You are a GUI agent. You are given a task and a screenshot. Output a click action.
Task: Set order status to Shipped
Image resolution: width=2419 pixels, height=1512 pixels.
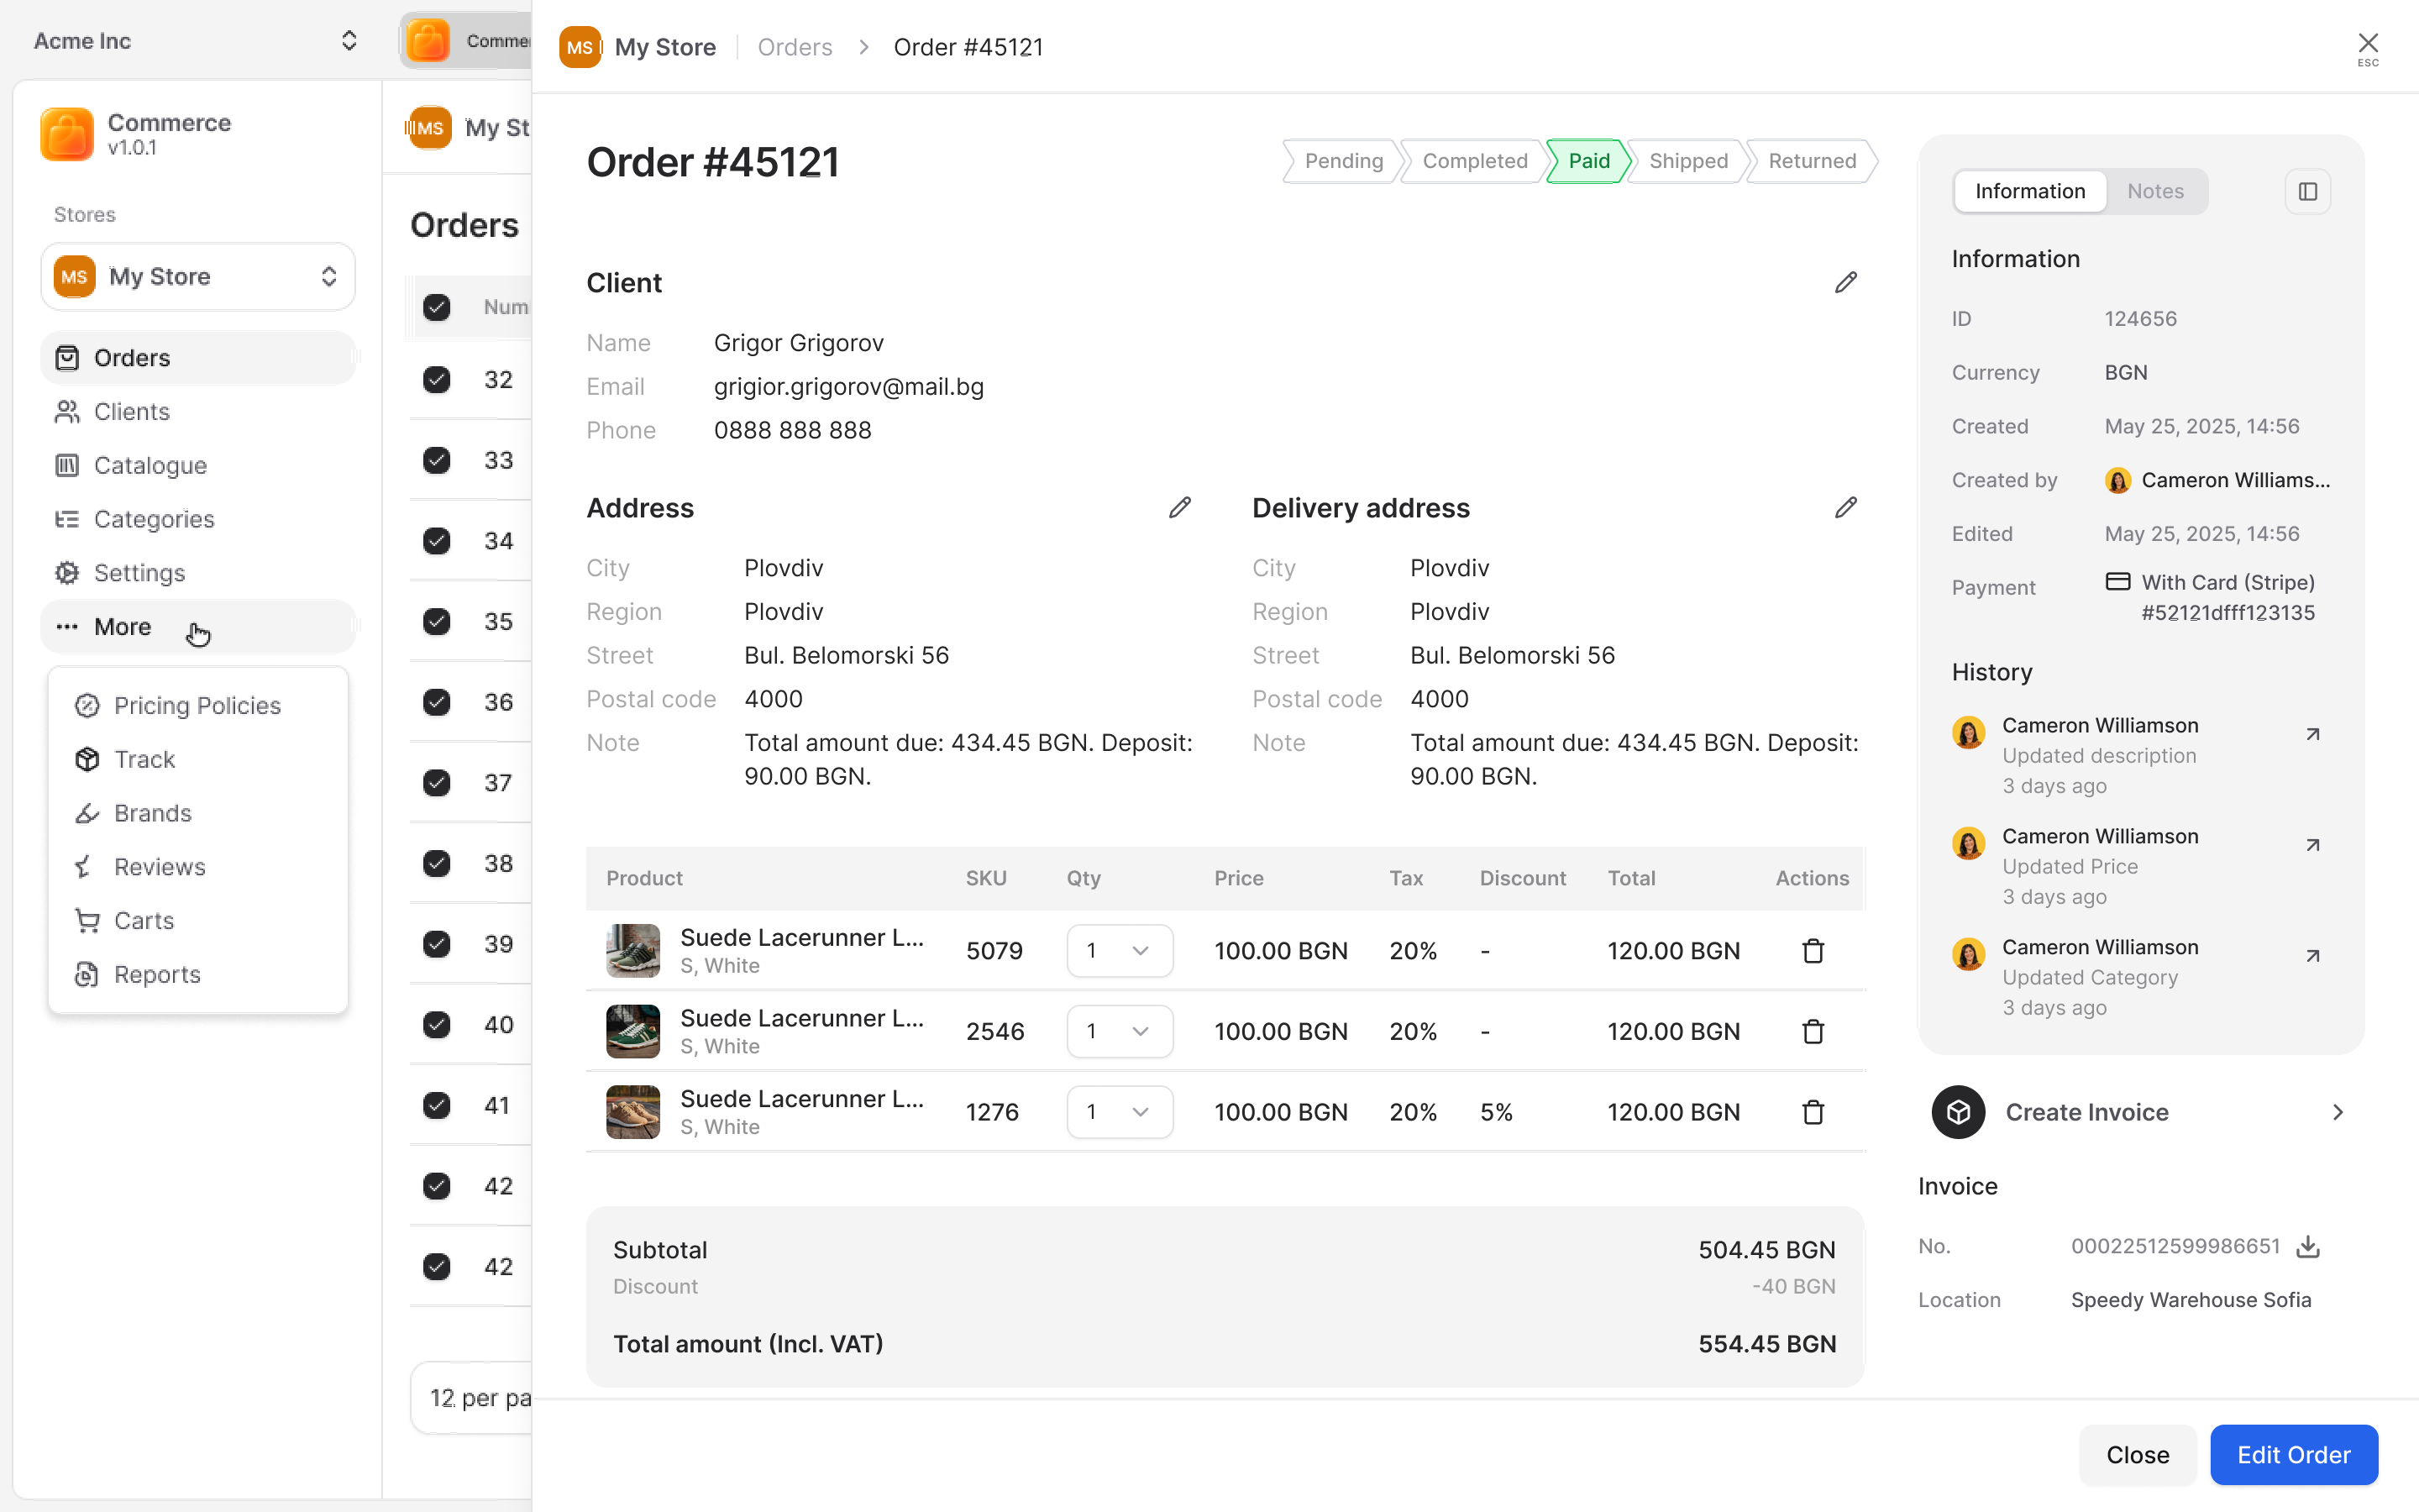tap(1687, 161)
